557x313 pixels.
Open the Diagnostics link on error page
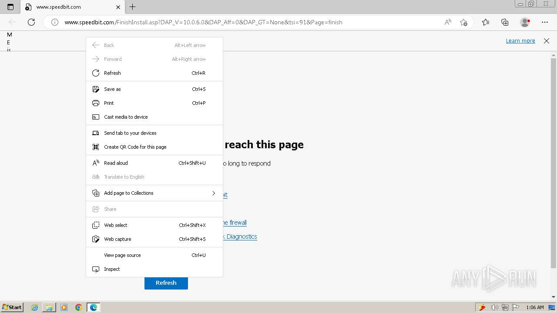(240, 236)
